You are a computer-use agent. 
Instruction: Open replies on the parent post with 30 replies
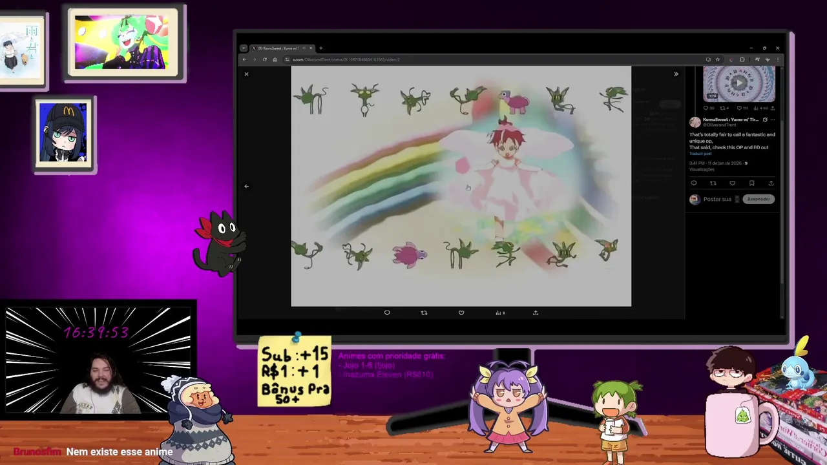click(708, 108)
